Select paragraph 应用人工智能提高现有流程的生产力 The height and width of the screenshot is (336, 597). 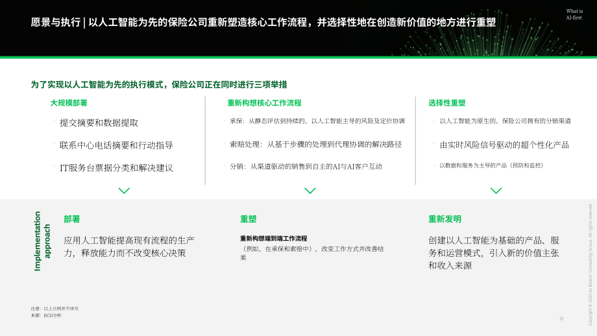(x=129, y=246)
